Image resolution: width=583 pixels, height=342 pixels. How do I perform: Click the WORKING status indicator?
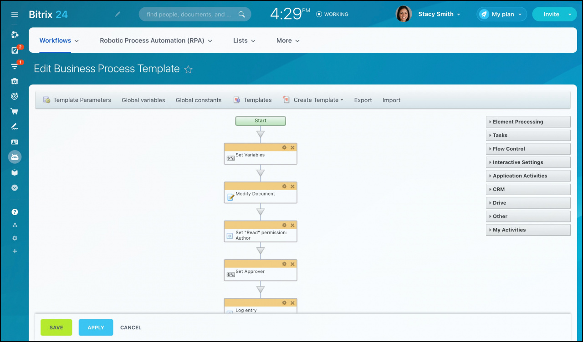coord(332,14)
